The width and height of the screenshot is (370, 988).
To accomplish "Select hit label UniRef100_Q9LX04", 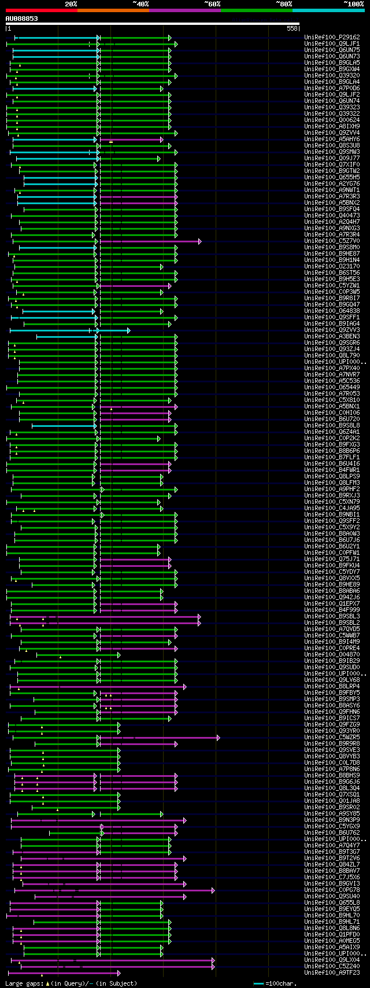I will click(x=332, y=960).
